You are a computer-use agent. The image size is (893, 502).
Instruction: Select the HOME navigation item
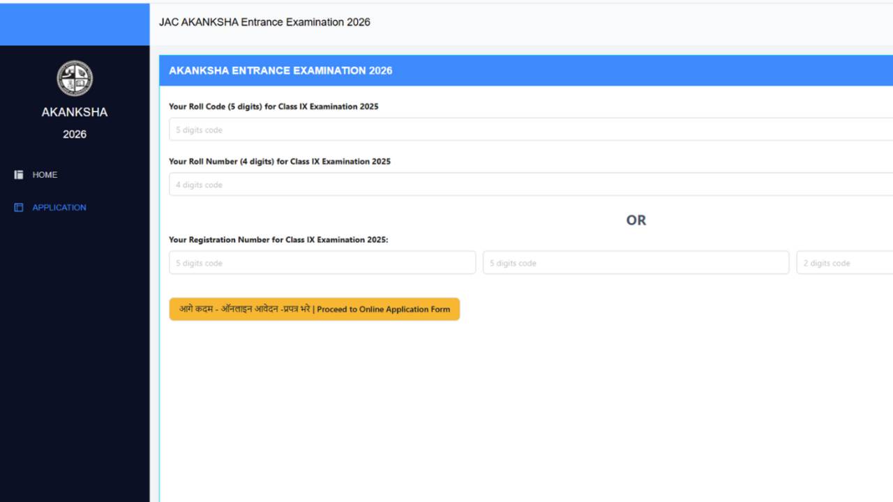tap(45, 174)
